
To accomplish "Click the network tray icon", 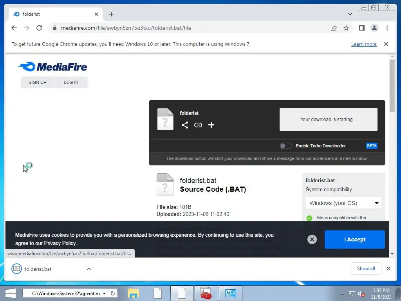I will click(x=352, y=294).
